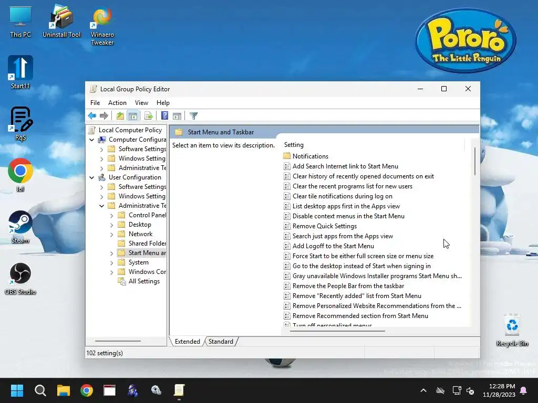Image resolution: width=538 pixels, height=403 pixels.
Task: Open RqS desktop icon
Action: pyautogui.click(x=20, y=124)
